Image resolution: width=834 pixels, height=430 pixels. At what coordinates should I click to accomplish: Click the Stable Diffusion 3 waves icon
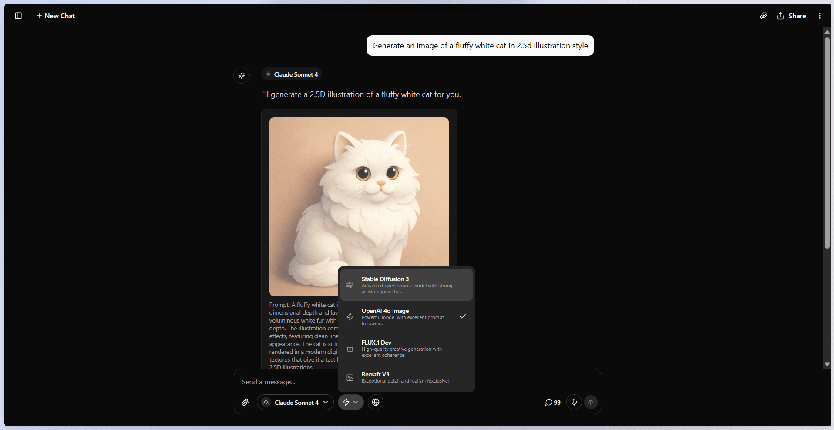[350, 285]
